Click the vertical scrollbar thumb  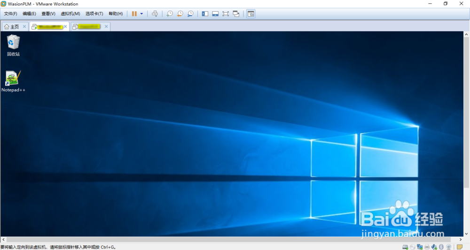click(x=466, y=113)
